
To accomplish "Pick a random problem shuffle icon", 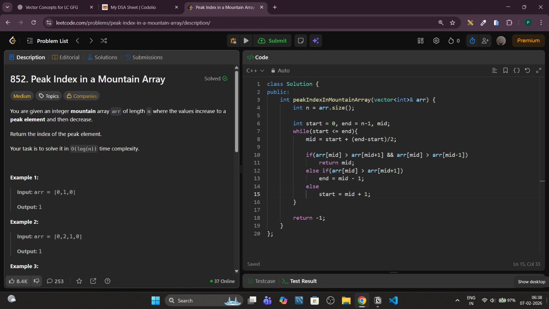I will 104,41.
